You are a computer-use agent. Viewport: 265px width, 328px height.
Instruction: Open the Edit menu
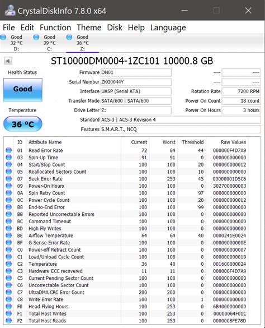point(27,27)
